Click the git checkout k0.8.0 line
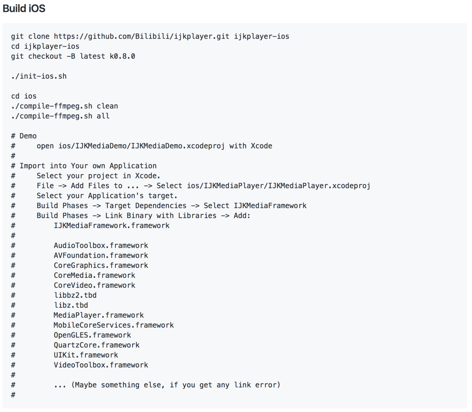The height and width of the screenshot is (412, 472). pyautogui.click(x=73, y=56)
